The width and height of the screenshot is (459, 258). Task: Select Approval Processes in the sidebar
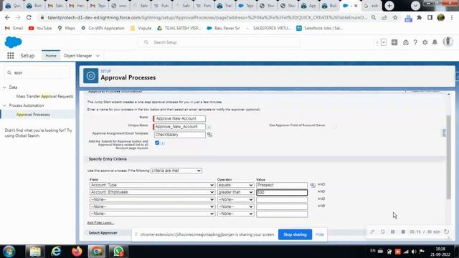pyautogui.click(x=33, y=115)
